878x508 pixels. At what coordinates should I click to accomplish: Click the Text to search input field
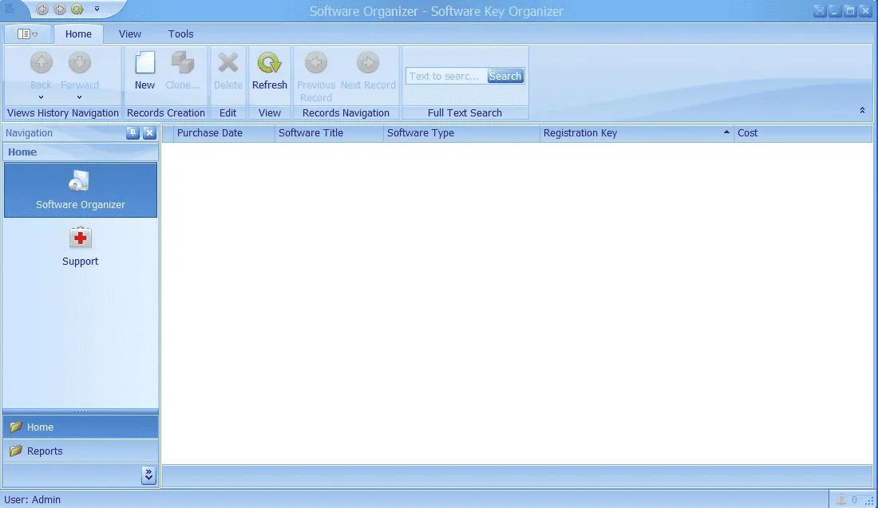coord(445,77)
